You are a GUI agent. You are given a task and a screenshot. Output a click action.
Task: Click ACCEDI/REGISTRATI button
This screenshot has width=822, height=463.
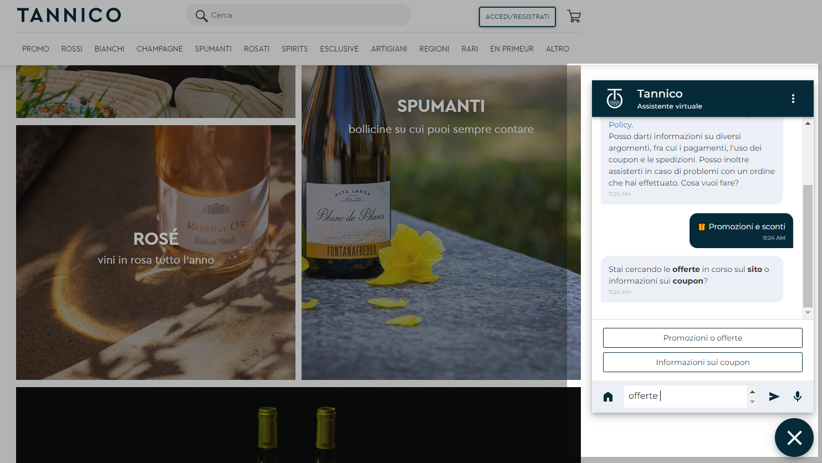(x=517, y=17)
